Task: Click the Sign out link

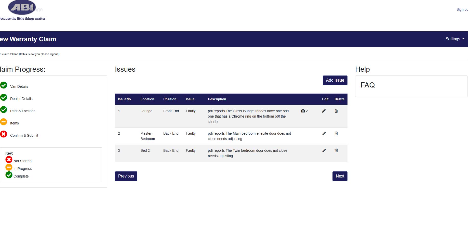Action: pos(462,9)
